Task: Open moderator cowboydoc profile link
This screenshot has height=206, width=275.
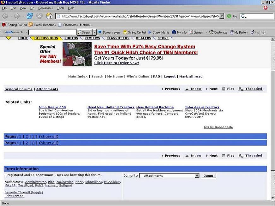Action: (x=65, y=182)
